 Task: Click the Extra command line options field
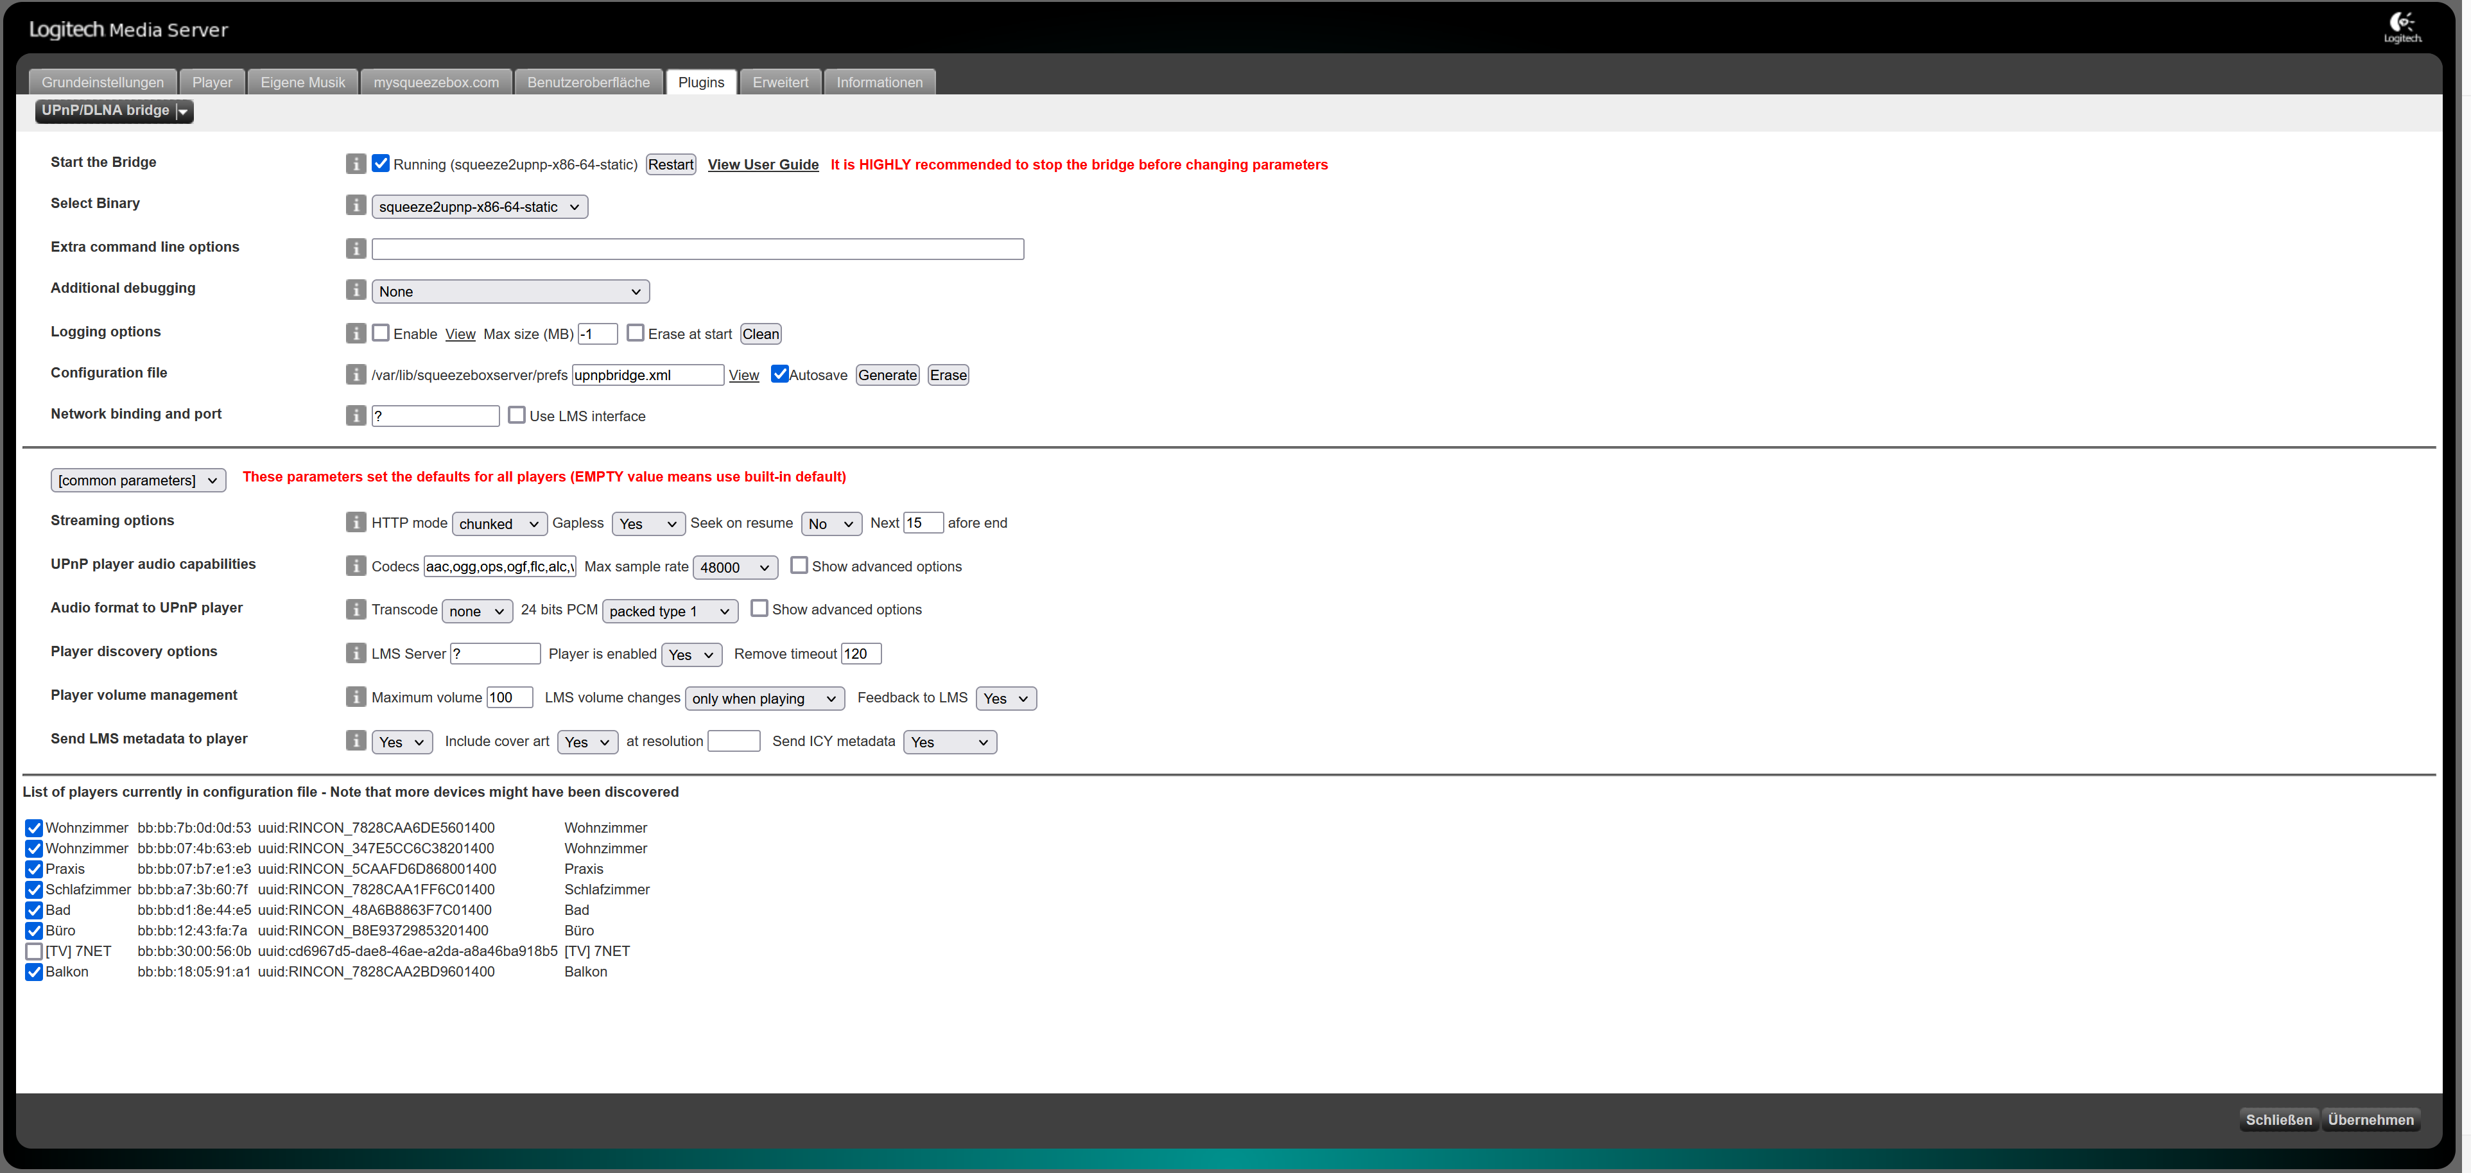697,249
